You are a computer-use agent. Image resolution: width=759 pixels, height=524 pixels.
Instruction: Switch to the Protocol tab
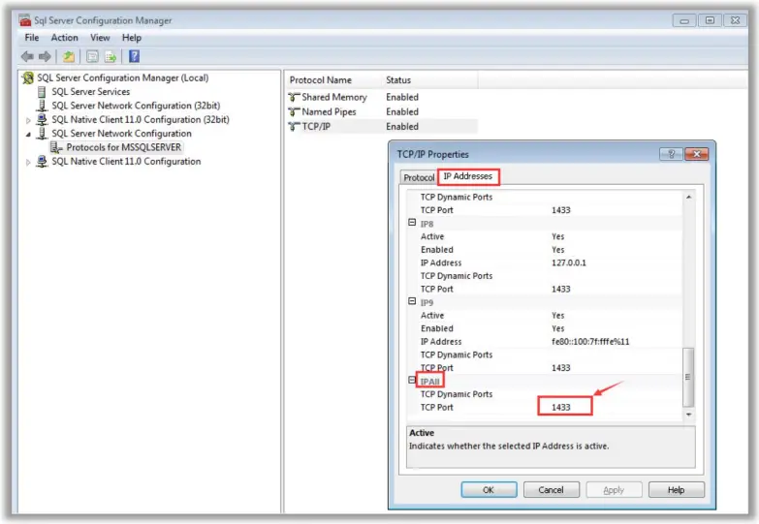click(419, 177)
